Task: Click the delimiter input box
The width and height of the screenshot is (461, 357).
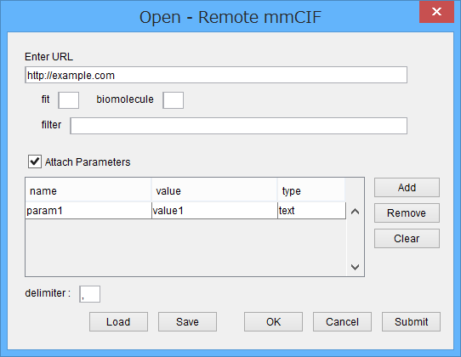Action: click(89, 294)
